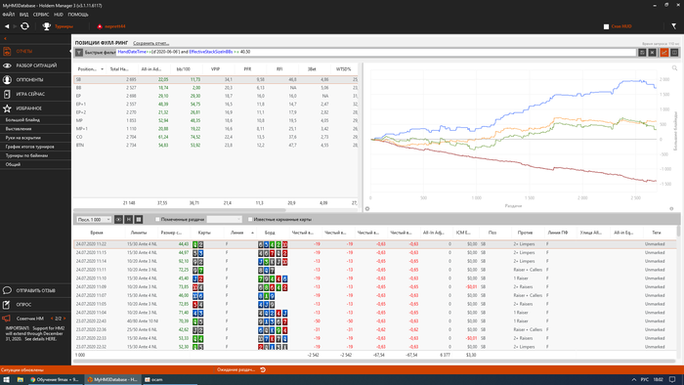Open the РАЗБОР СИТУАЦИЙ eye section
Viewport: 684px width, 385px height.
pos(35,65)
